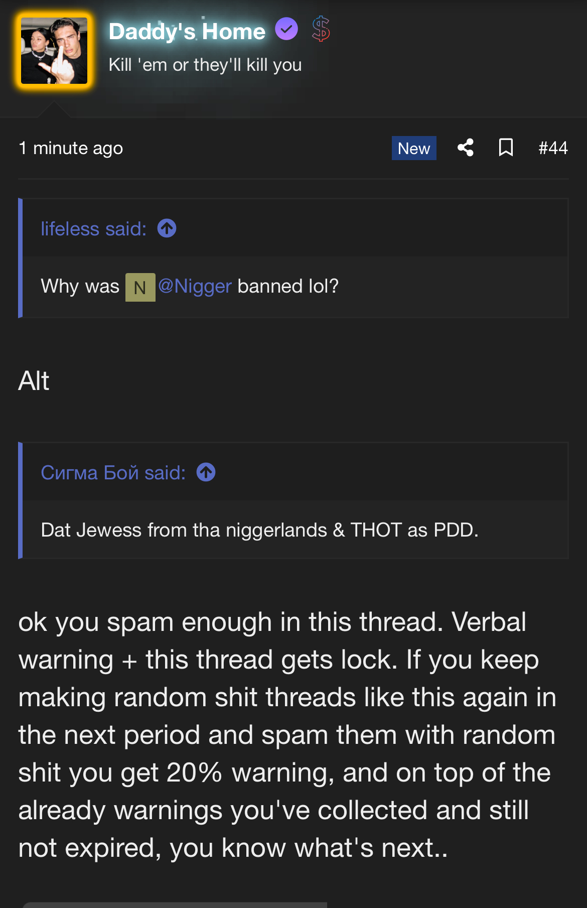
Task: Open the mentioned user link in lifeless quote
Action: (195, 286)
